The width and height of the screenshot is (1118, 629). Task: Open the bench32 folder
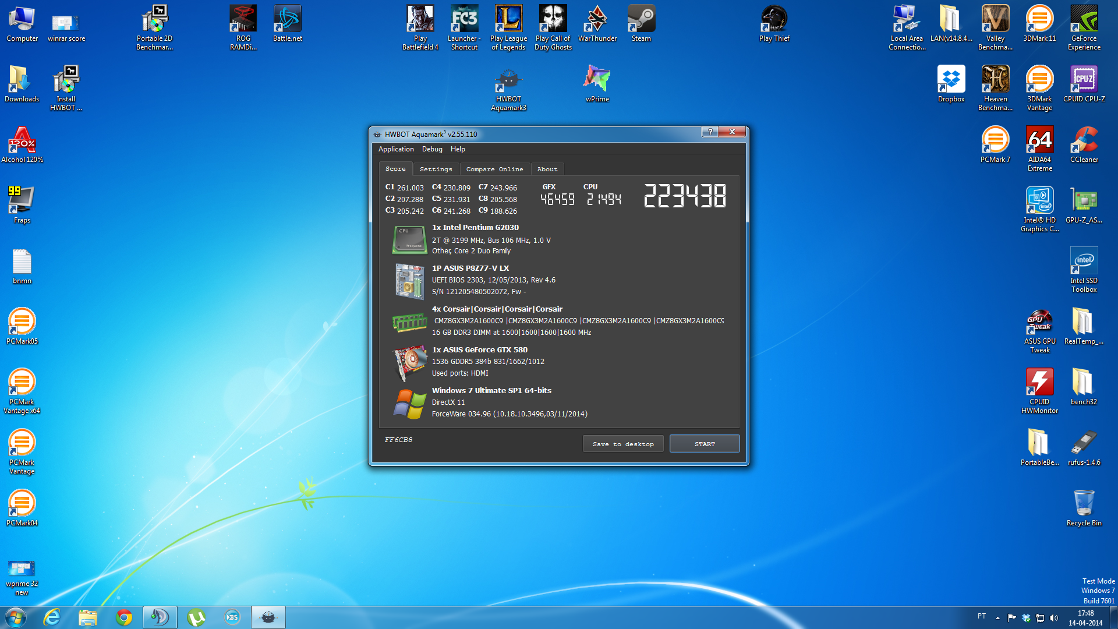pos(1084,387)
